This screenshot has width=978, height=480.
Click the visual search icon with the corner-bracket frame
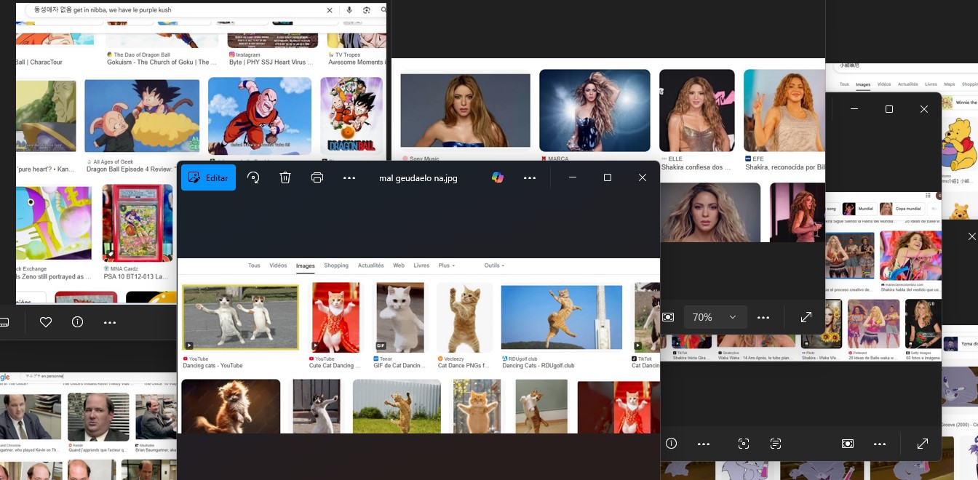744,444
